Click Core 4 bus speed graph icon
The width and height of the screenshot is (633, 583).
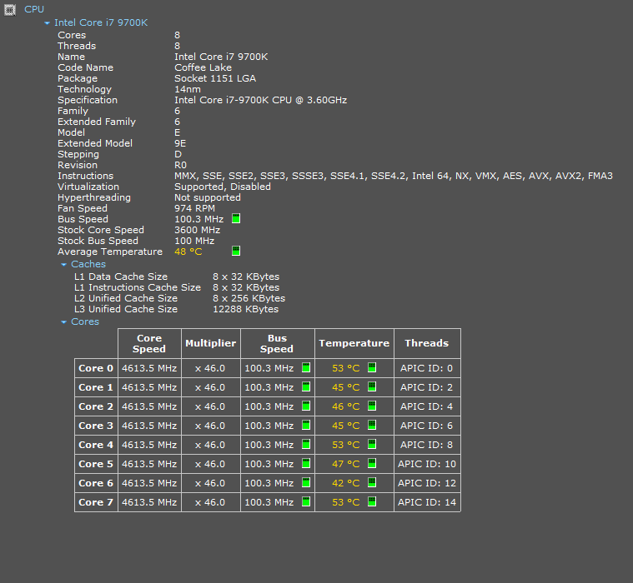pos(306,444)
